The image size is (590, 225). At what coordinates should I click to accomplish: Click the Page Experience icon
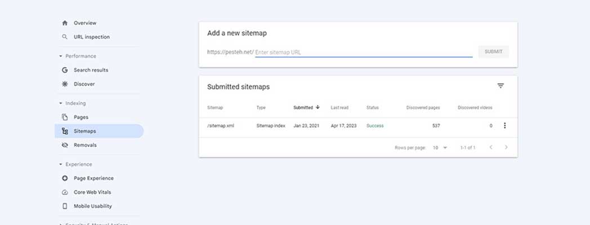(x=65, y=178)
